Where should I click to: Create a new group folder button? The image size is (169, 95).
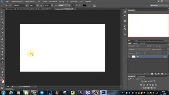[159, 74]
